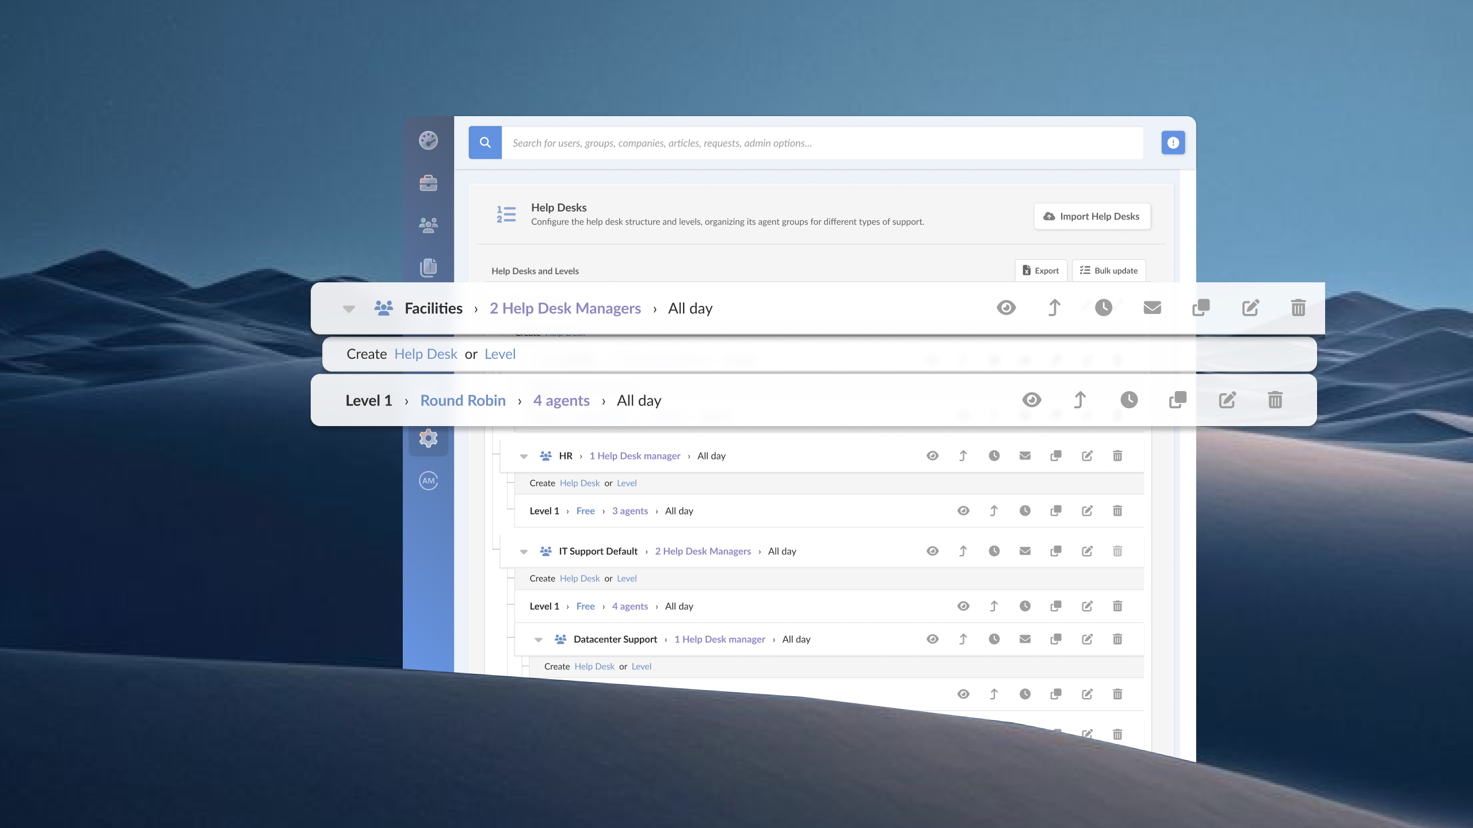Open the AM user avatar menu
This screenshot has width=1473, height=828.
[x=428, y=481]
